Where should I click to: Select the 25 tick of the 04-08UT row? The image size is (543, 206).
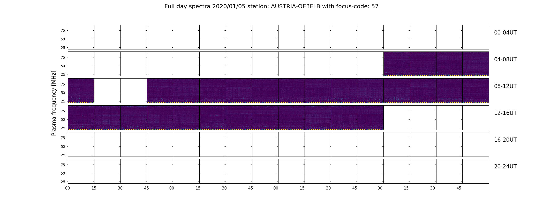pyautogui.click(x=63, y=74)
